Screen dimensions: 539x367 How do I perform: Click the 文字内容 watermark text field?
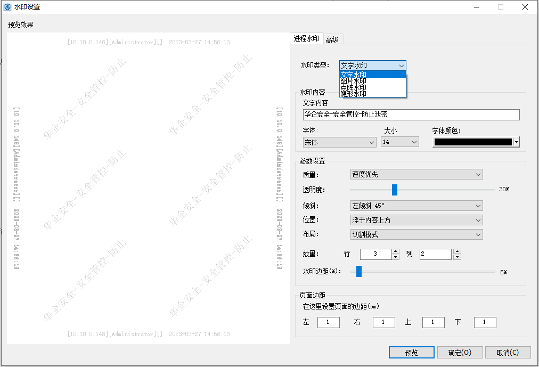tap(411, 115)
